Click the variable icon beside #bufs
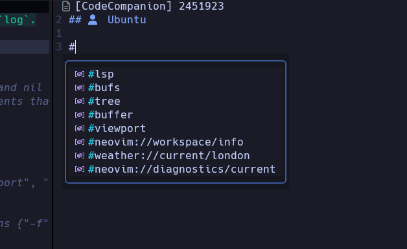Viewport: 407px width, 249px height. 80,87
